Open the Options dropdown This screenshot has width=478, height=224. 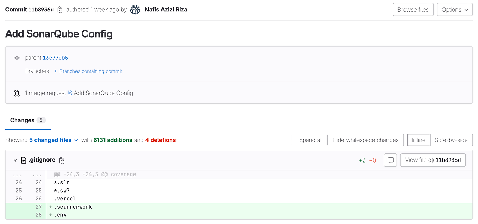click(x=454, y=10)
